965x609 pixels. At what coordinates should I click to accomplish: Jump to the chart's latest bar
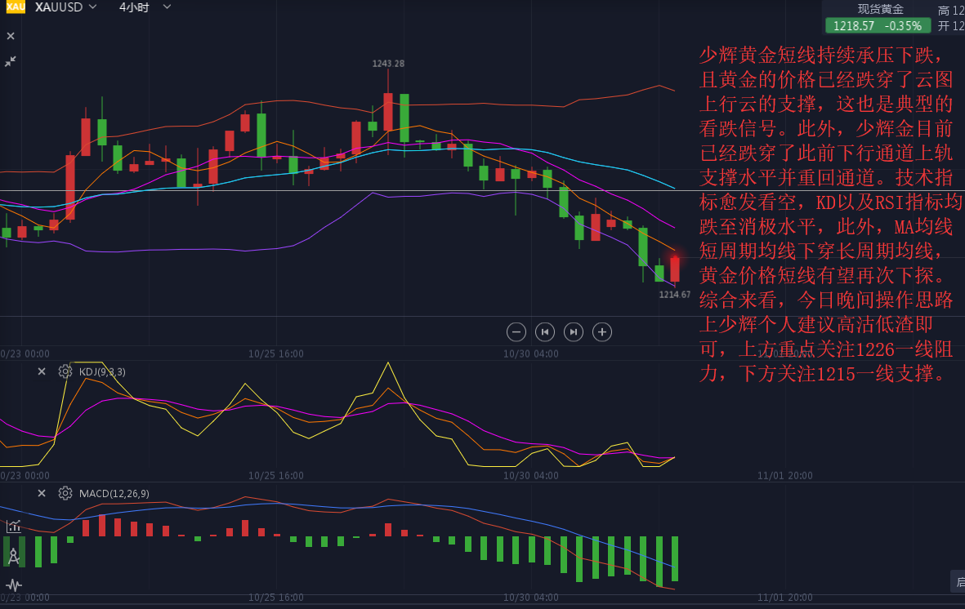tap(574, 331)
